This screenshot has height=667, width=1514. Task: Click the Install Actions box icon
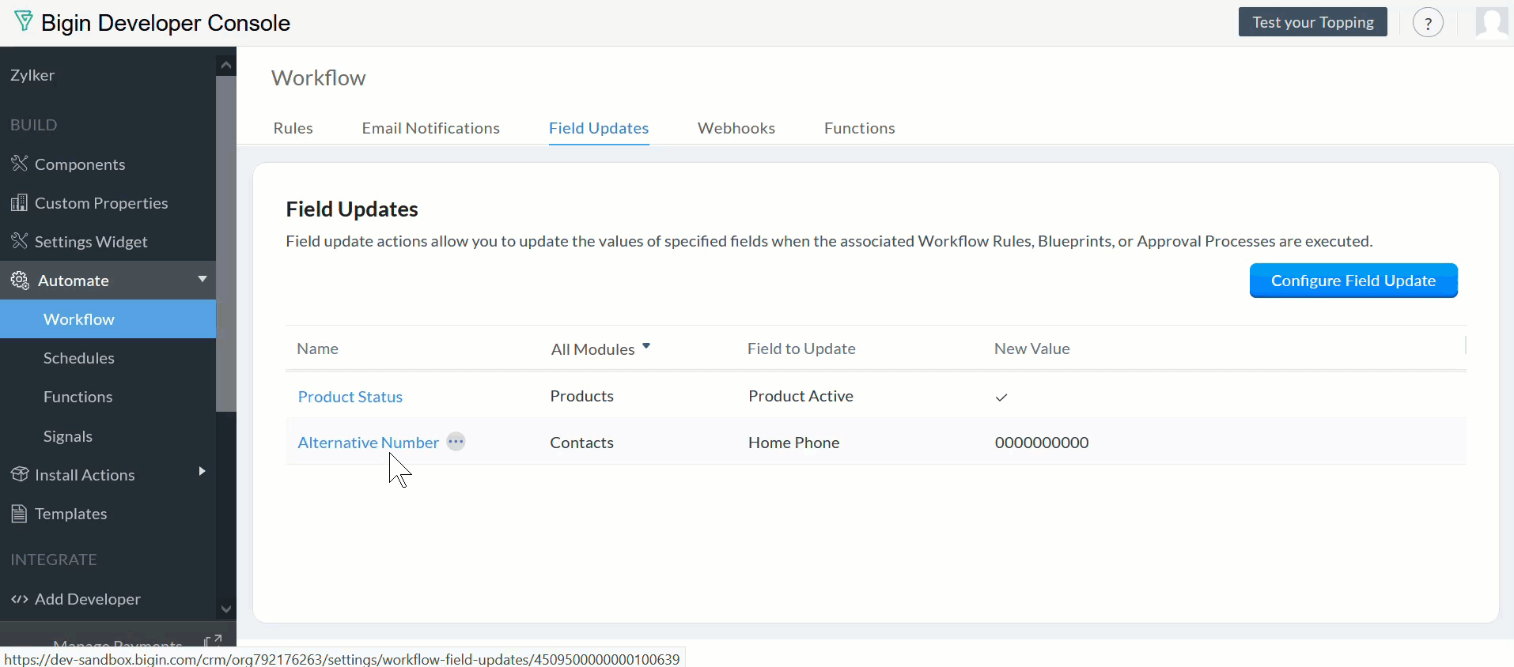(x=20, y=474)
